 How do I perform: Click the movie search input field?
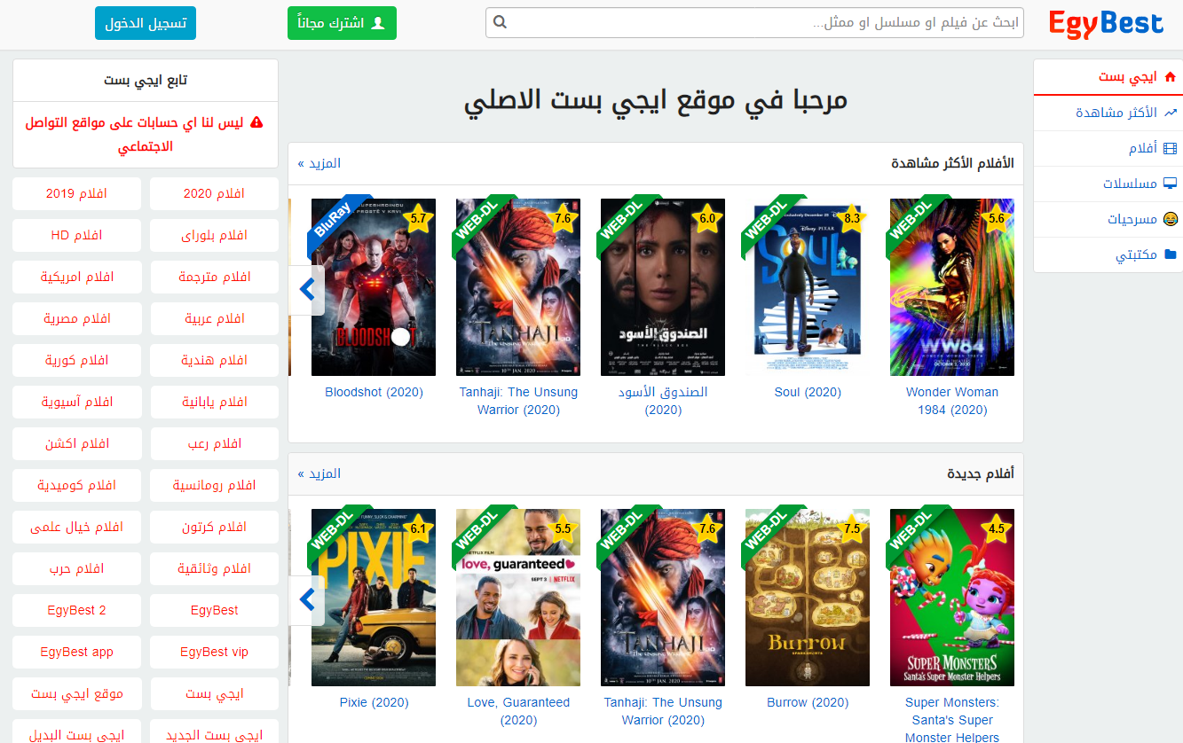(754, 22)
